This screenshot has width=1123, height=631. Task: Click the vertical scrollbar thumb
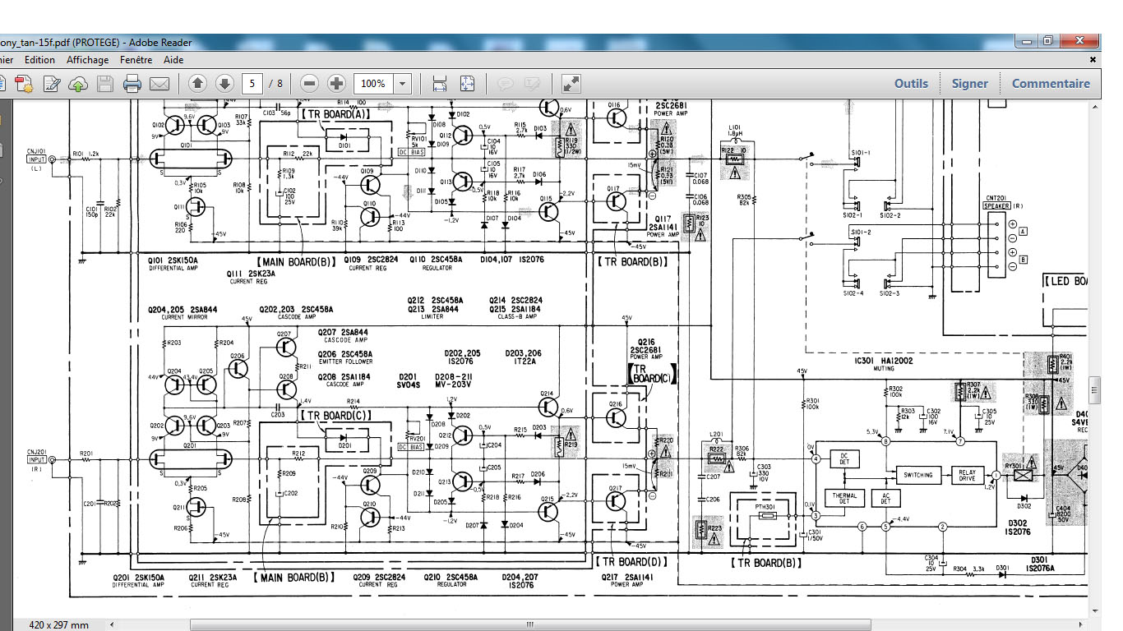(1094, 389)
